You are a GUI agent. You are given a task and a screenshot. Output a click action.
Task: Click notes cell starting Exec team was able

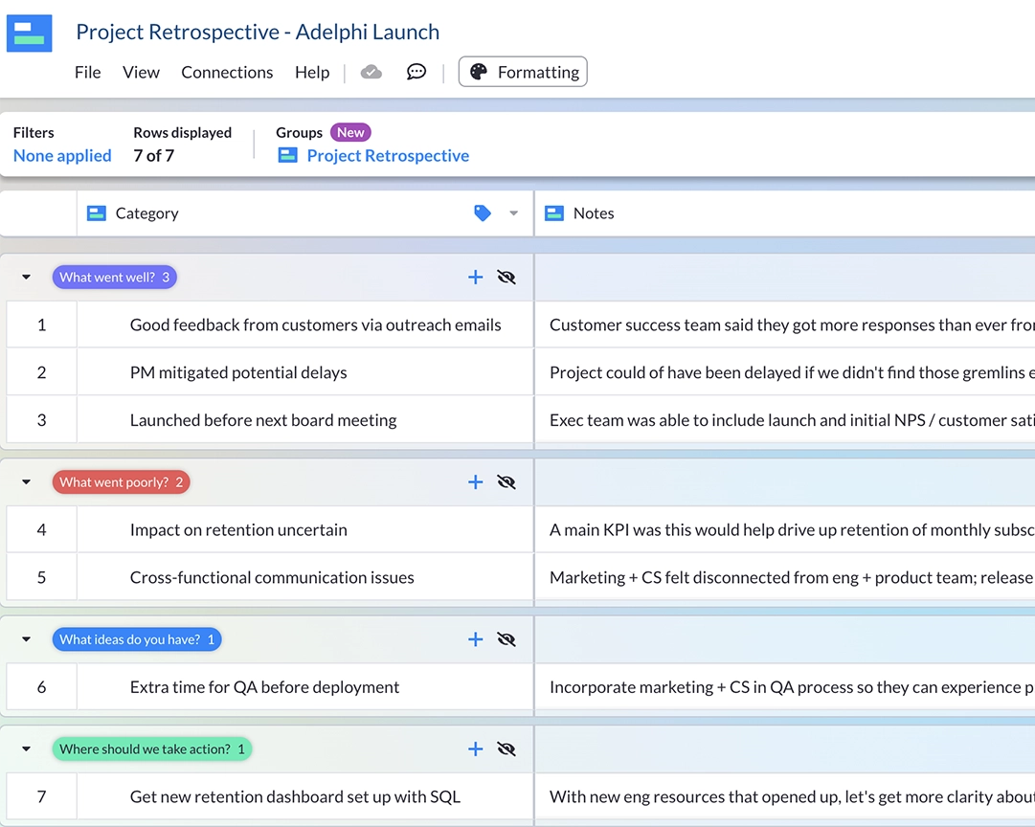pyautogui.click(x=785, y=420)
